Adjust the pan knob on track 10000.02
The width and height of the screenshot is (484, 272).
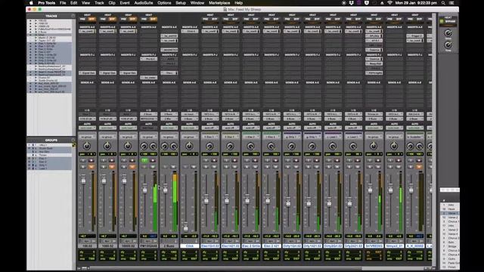click(128, 146)
